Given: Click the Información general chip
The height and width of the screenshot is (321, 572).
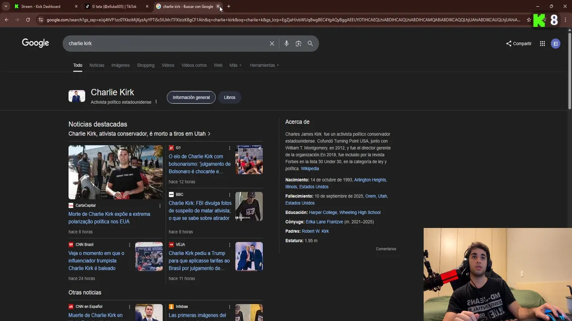Looking at the screenshot, I should 191,97.
